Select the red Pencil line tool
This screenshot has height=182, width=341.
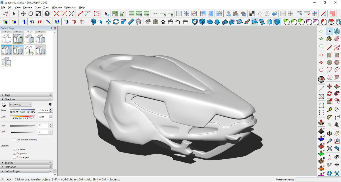pyautogui.click(x=329, y=47)
